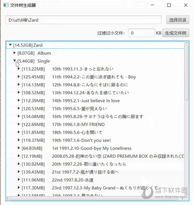Click the horizontal scroll left arrow

click(8, 198)
